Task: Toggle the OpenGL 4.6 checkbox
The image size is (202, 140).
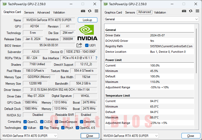Action: click(x=77, y=128)
